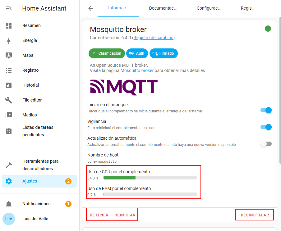The width and height of the screenshot is (281, 231).
Task: Open the Configuración tab
Action: (209, 8)
